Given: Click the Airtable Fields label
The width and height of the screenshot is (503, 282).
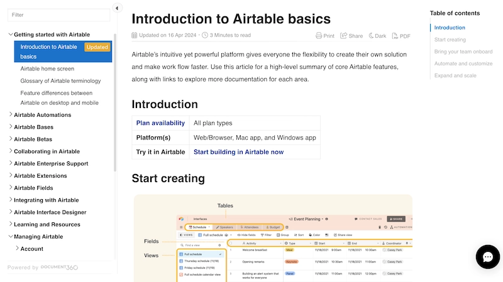Looking at the screenshot, I should click(x=33, y=188).
